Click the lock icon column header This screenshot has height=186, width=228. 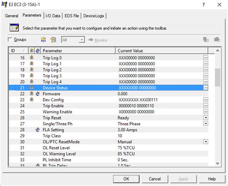[x=32, y=50]
